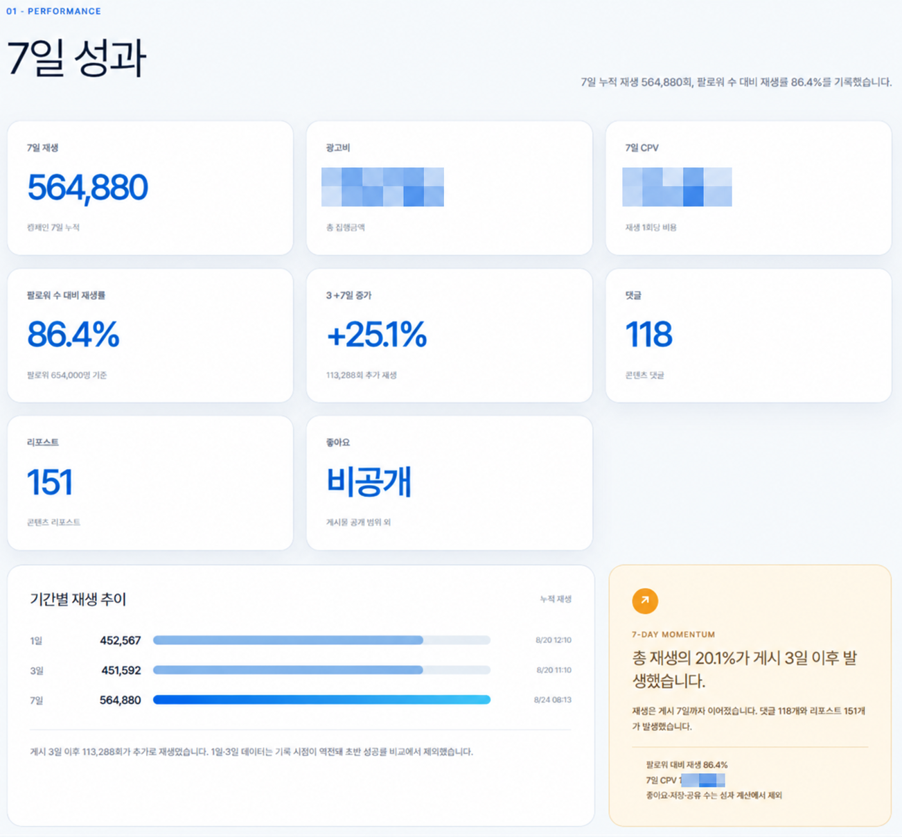Click the chart footnote starting 게시 3일 이후
This screenshot has width=902, height=837.
click(251, 752)
